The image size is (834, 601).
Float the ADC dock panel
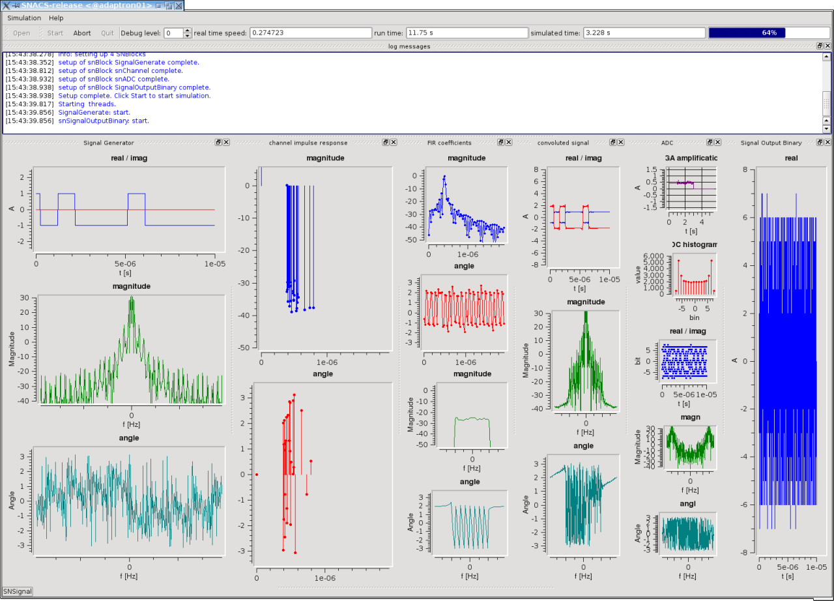710,142
